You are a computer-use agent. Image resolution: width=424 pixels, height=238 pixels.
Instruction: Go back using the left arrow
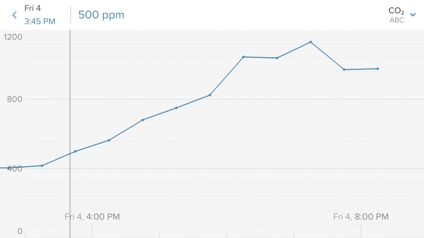[x=14, y=15]
